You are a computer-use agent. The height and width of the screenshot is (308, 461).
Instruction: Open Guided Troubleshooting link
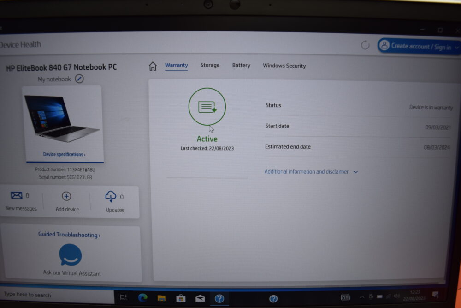pyautogui.click(x=69, y=235)
